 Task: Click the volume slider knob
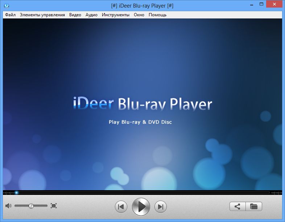coord(31,206)
